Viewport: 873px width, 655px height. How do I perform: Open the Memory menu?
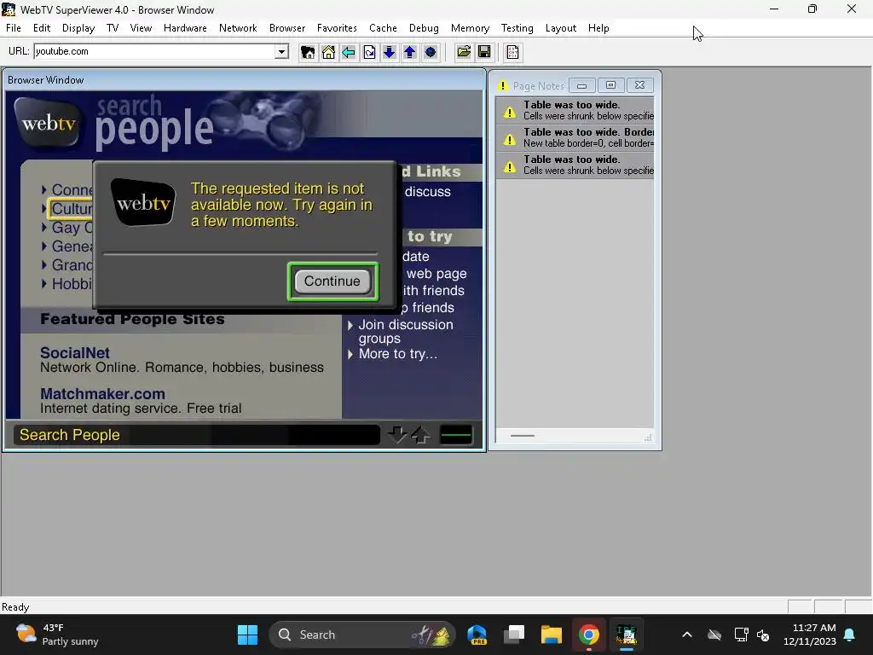coord(470,28)
